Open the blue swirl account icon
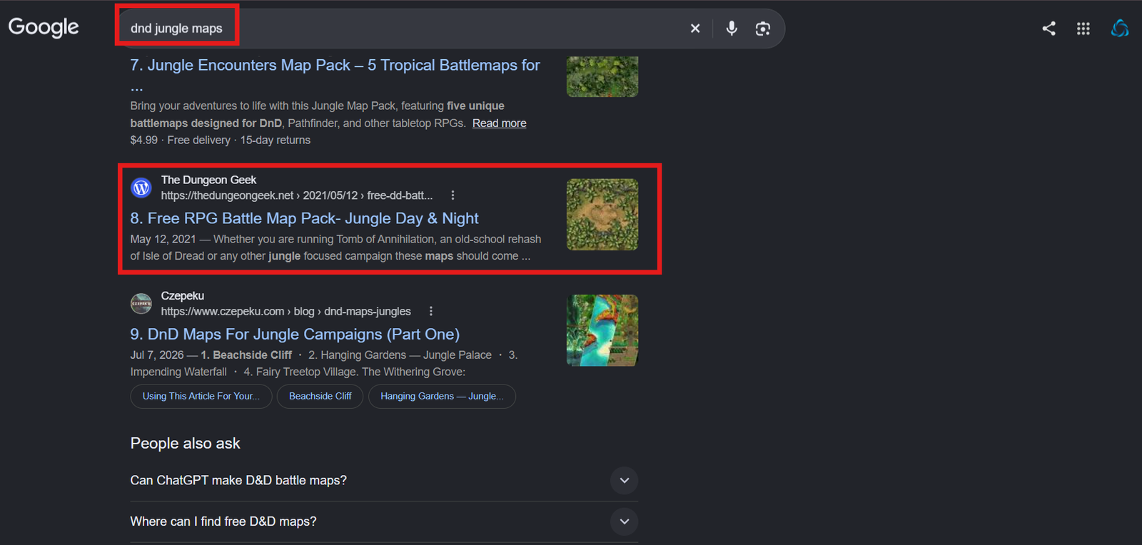1142x545 pixels. (x=1120, y=28)
